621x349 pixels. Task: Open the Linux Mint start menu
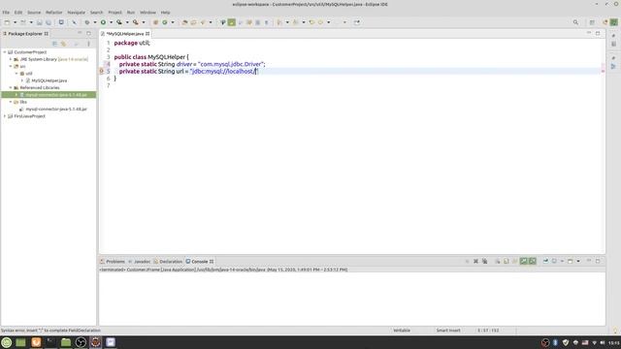7,342
